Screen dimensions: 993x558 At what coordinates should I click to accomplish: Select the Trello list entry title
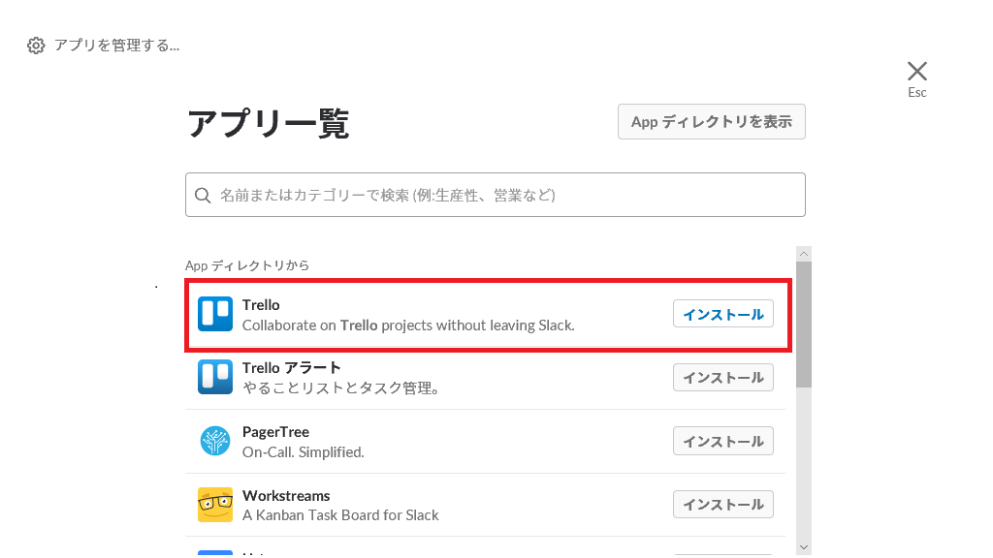(x=261, y=305)
